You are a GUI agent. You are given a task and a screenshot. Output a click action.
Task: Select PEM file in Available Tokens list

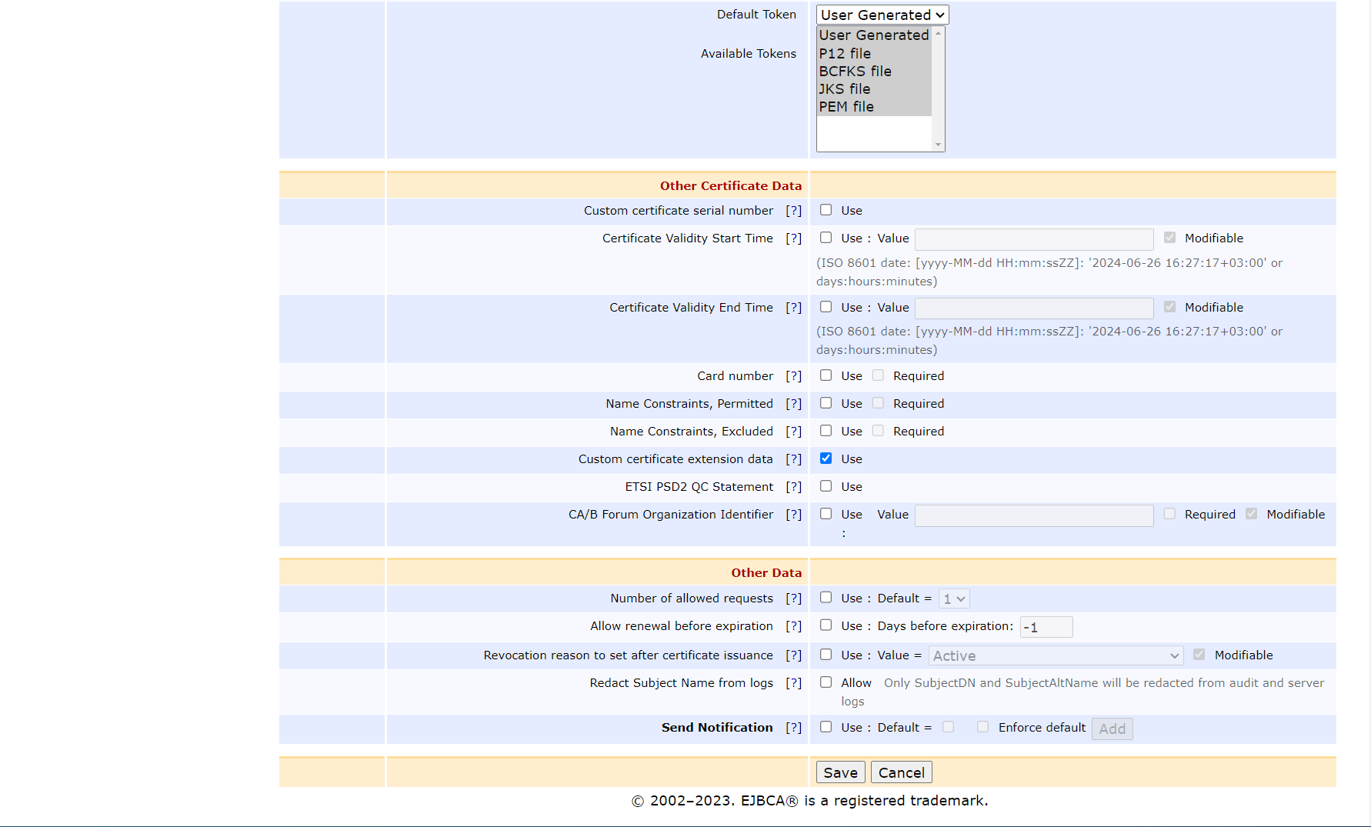[x=846, y=107]
